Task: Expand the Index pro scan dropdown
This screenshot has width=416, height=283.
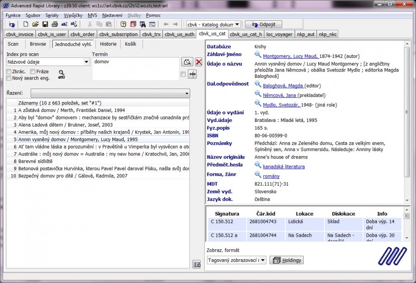Action: click(x=86, y=62)
